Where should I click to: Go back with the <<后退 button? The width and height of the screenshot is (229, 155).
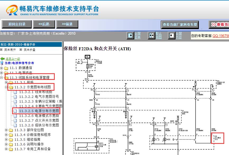click(x=44, y=24)
